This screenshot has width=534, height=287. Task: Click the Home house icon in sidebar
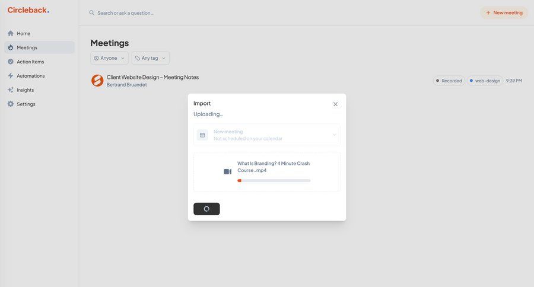11,33
